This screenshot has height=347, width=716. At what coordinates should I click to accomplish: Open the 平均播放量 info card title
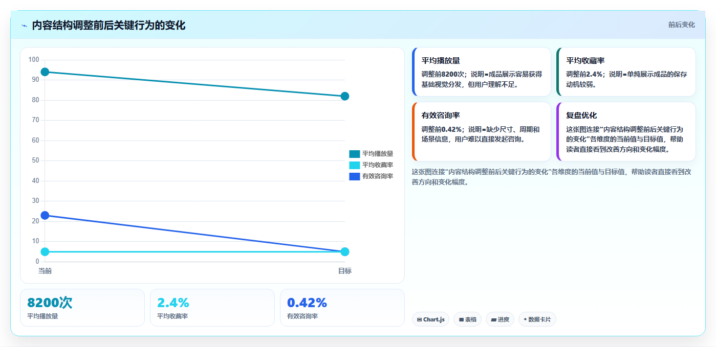pyautogui.click(x=441, y=61)
